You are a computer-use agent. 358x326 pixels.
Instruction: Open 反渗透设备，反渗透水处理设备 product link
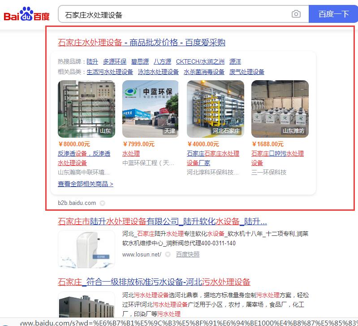tap(84, 158)
